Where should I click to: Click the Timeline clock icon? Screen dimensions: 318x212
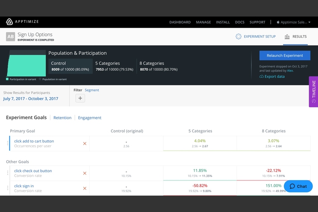coord(314,101)
